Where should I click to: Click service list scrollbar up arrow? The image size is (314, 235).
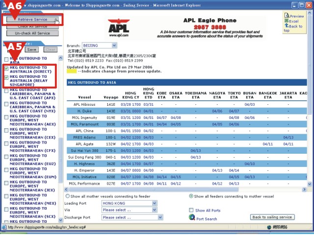(61, 58)
